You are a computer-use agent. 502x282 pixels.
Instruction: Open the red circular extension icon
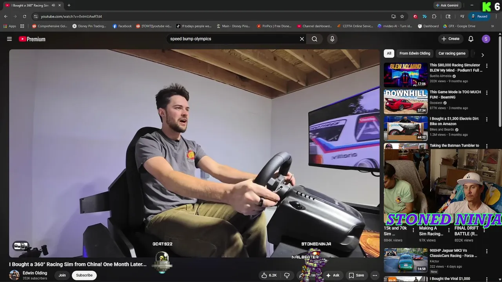(415, 16)
